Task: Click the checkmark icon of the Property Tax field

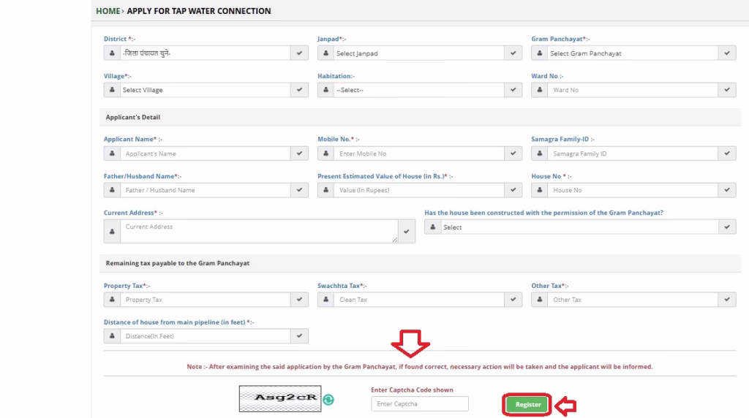Action: pyautogui.click(x=299, y=300)
